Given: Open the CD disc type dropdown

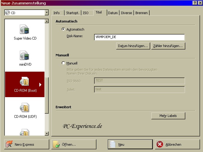Looking at the screenshot, I should (46, 13).
